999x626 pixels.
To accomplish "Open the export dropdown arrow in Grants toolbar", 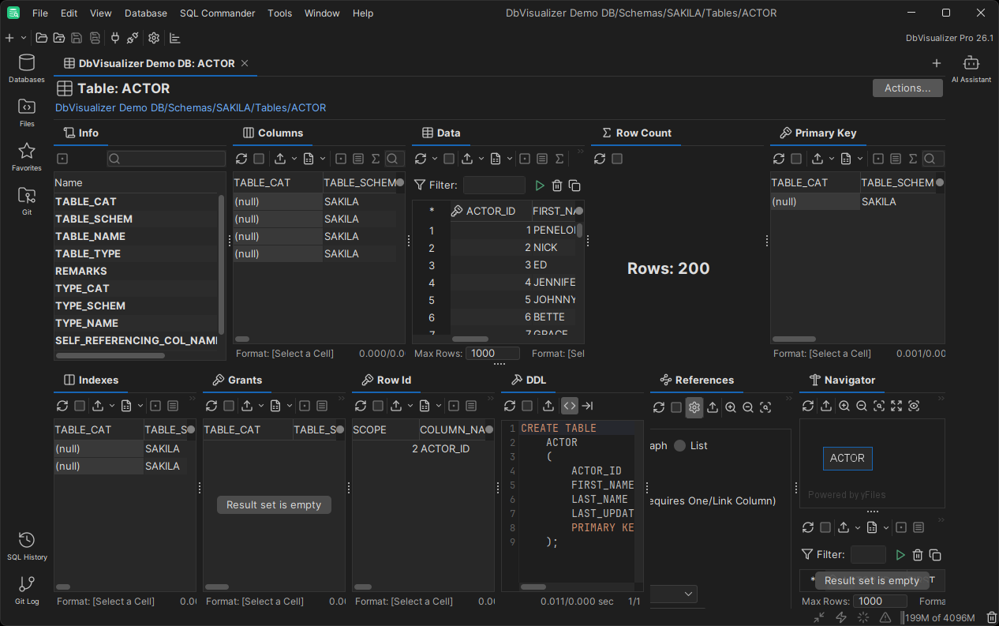I will [260, 406].
